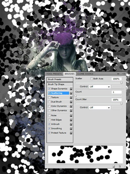Enable the Noise checkbox
Image resolution: width=130 pixels, height=174 pixels.
coord(49,115)
